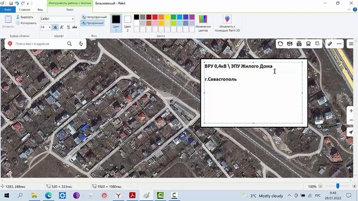
Task: Pick the yellow color swatch in the palette
Action: point(167,17)
